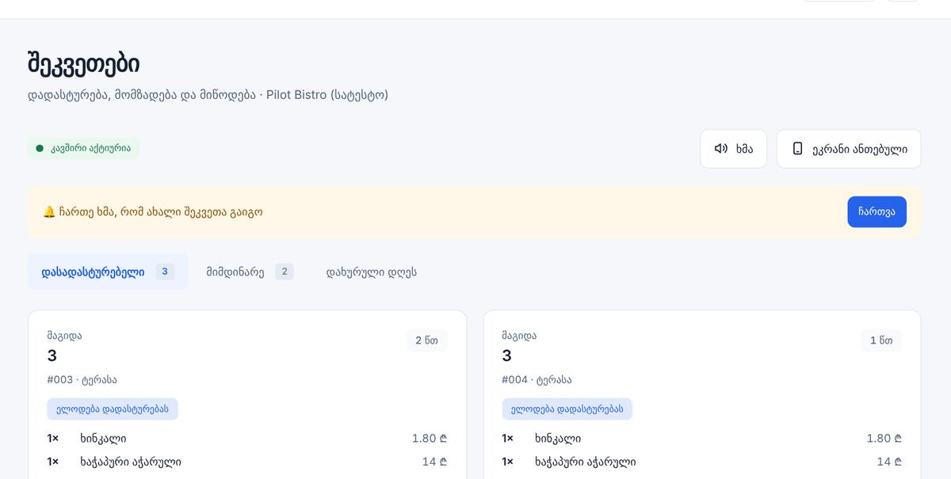Select ხაჭაპური აჭარული in order #003
The width and height of the screenshot is (951, 479).
[x=131, y=462]
